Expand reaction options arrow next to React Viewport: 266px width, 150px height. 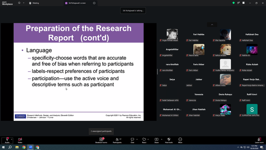pyautogui.click(x=148, y=139)
